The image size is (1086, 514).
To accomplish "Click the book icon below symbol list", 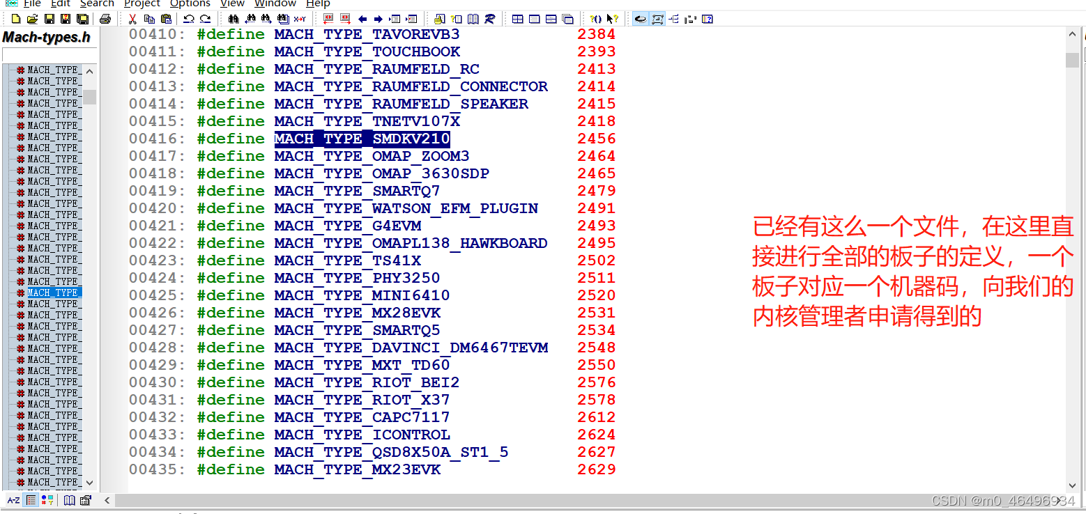I will point(69,500).
